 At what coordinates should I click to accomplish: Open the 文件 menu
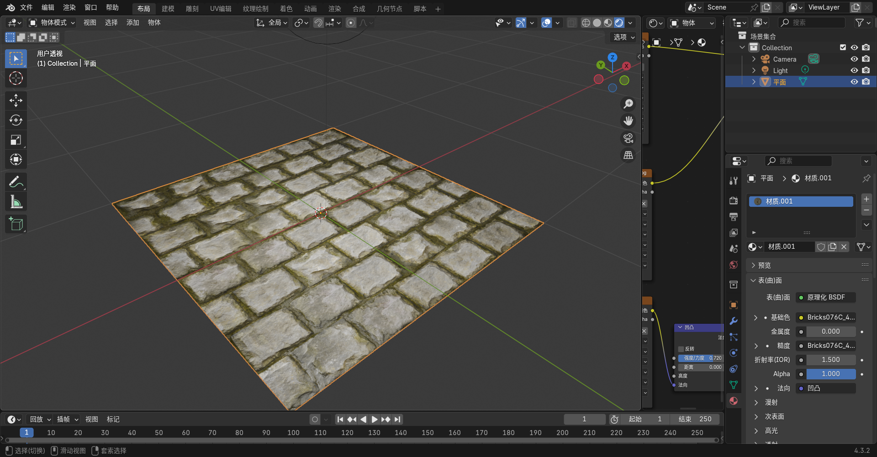tap(26, 7)
